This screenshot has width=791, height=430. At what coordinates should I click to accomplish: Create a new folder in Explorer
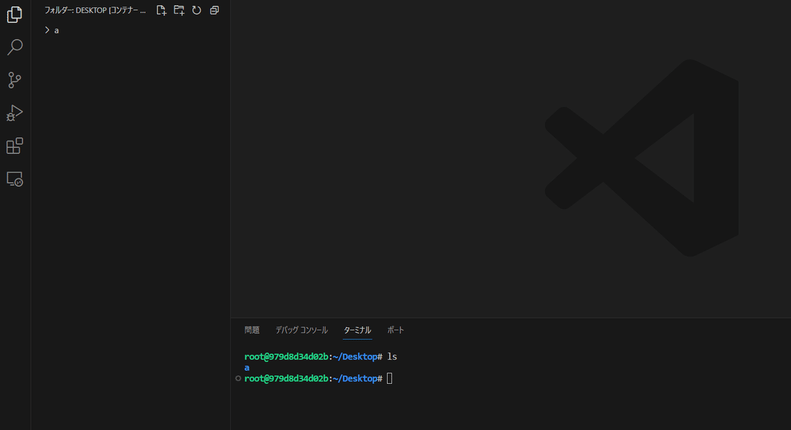pos(179,11)
